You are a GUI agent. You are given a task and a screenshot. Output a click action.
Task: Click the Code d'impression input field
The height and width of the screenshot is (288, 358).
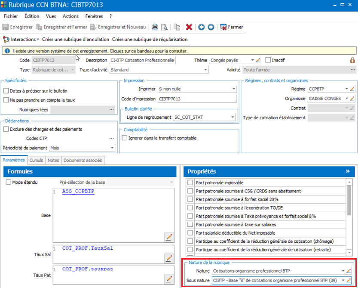pos(197,99)
